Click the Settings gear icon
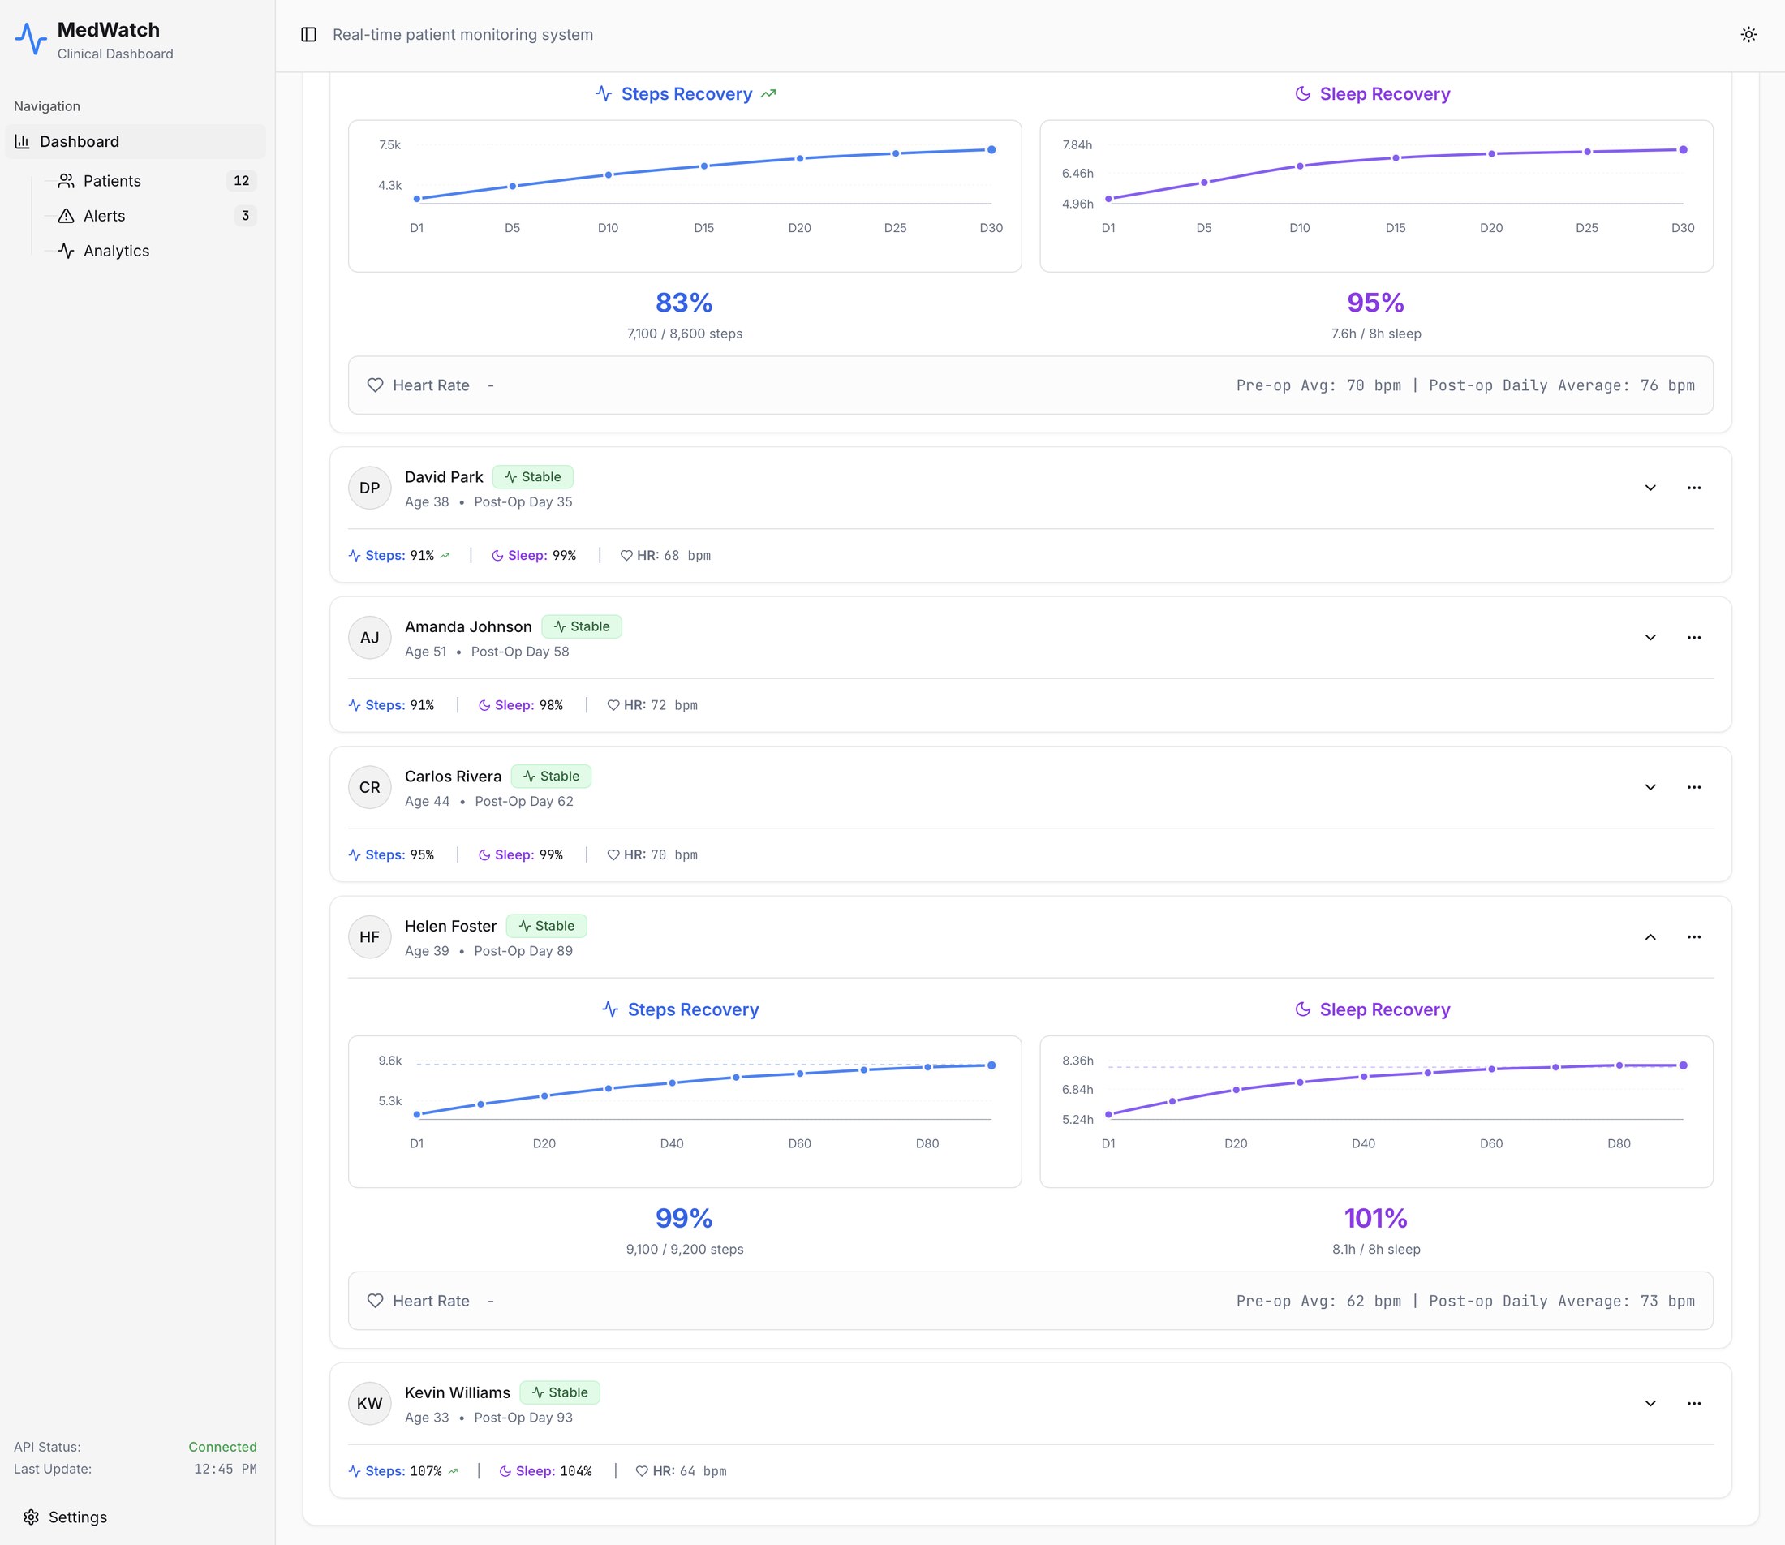1785x1545 pixels. click(x=31, y=1517)
